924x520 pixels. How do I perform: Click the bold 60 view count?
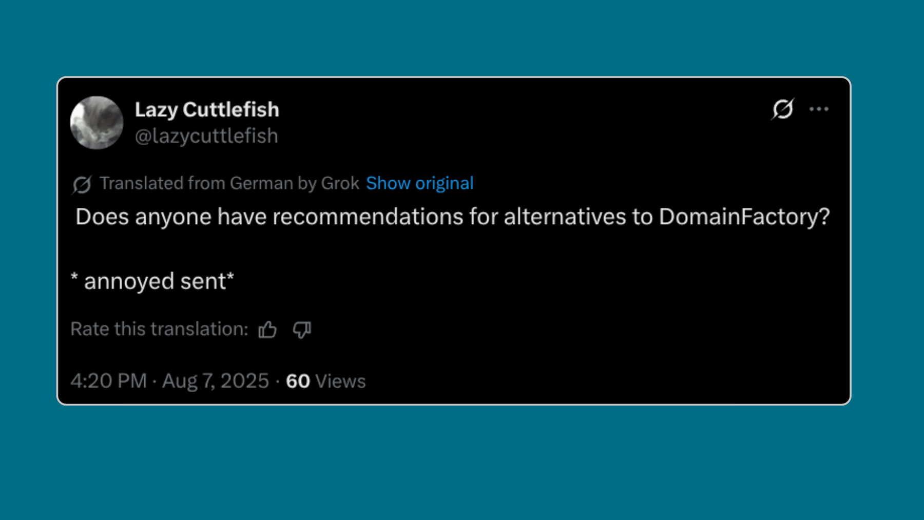click(x=298, y=381)
